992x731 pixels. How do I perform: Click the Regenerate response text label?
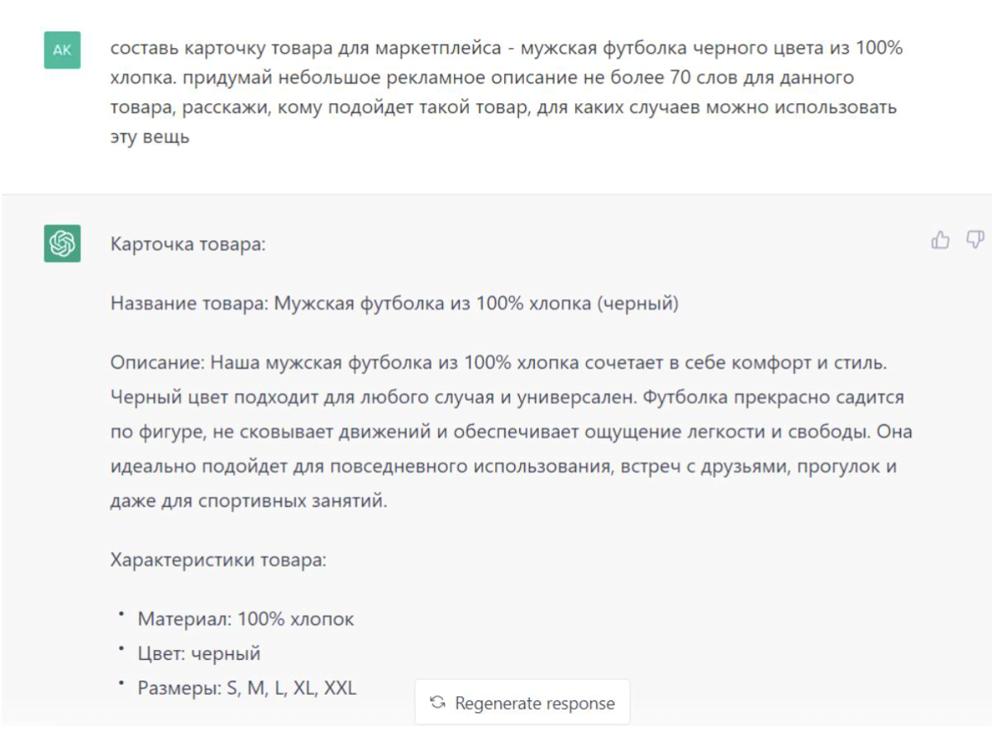point(535,704)
